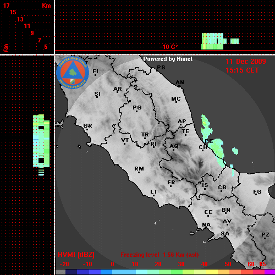The image size is (275, 275).
Task: Click the '-10' dBZ scale value
Action: 87,264
